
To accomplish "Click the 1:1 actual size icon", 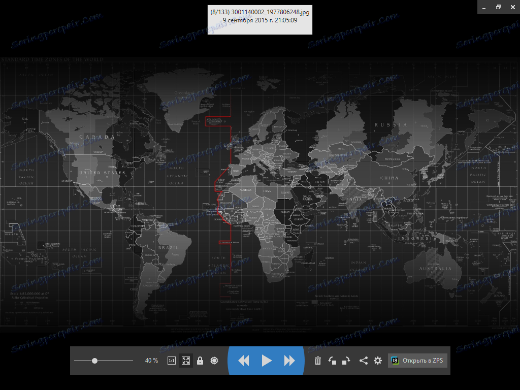I will point(172,361).
